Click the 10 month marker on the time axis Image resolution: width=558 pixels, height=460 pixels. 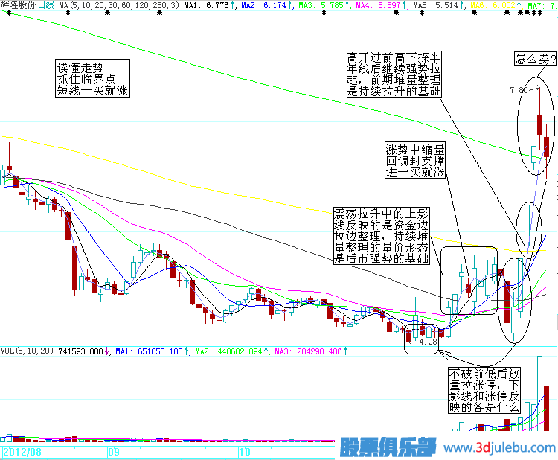point(243,452)
